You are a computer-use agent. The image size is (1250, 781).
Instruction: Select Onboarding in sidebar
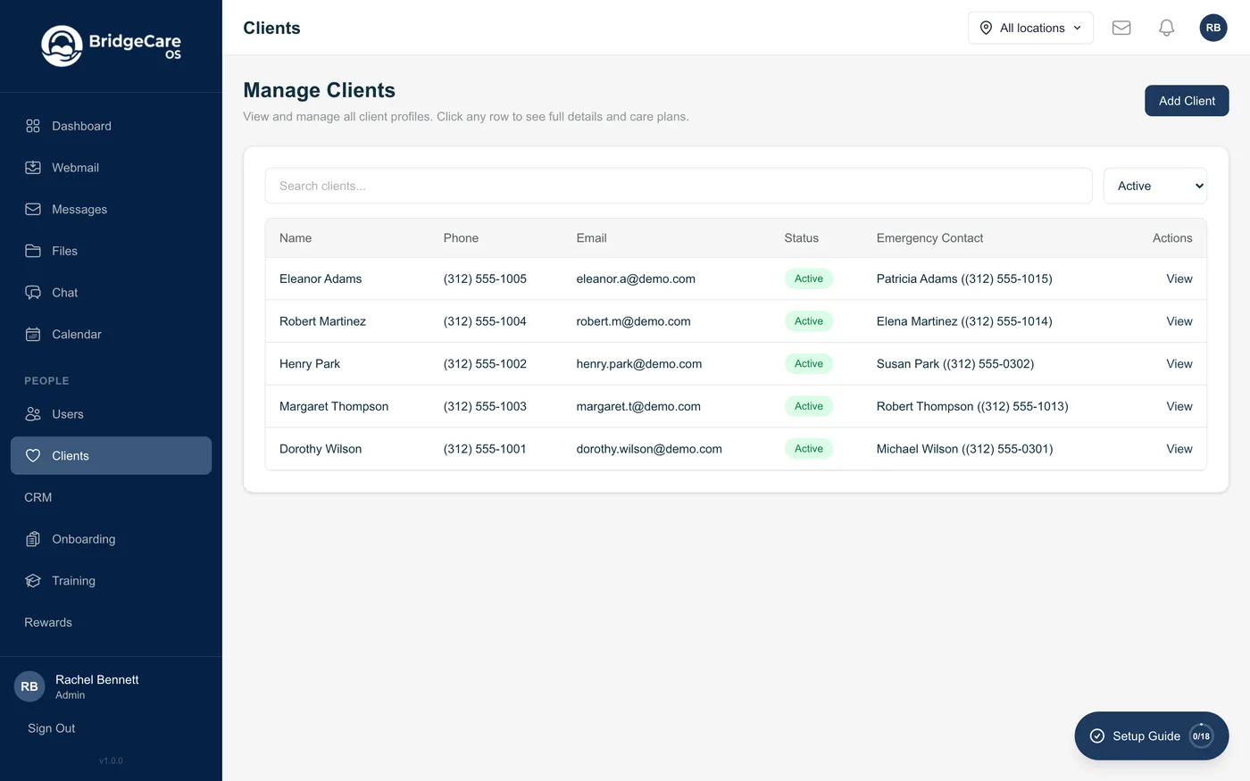pyautogui.click(x=111, y=539)
